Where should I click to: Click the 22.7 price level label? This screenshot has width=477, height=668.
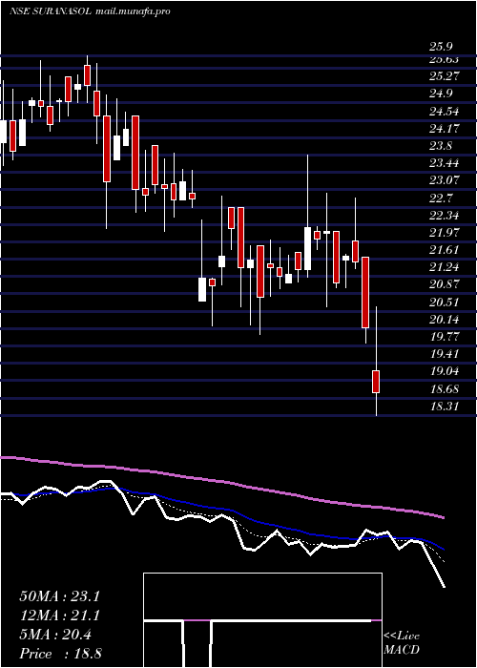coord(441,198)
